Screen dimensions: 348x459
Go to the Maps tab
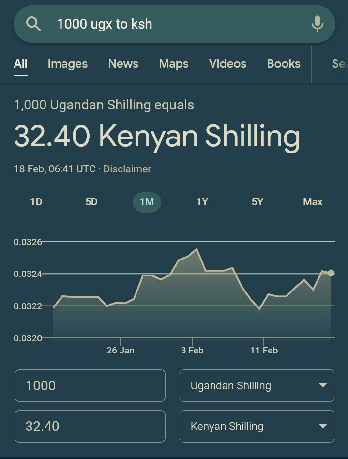point(174,64)
